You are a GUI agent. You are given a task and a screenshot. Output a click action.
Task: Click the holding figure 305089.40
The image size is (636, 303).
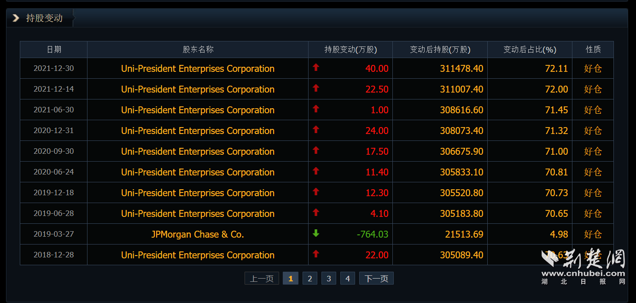[x=462, y=255]
